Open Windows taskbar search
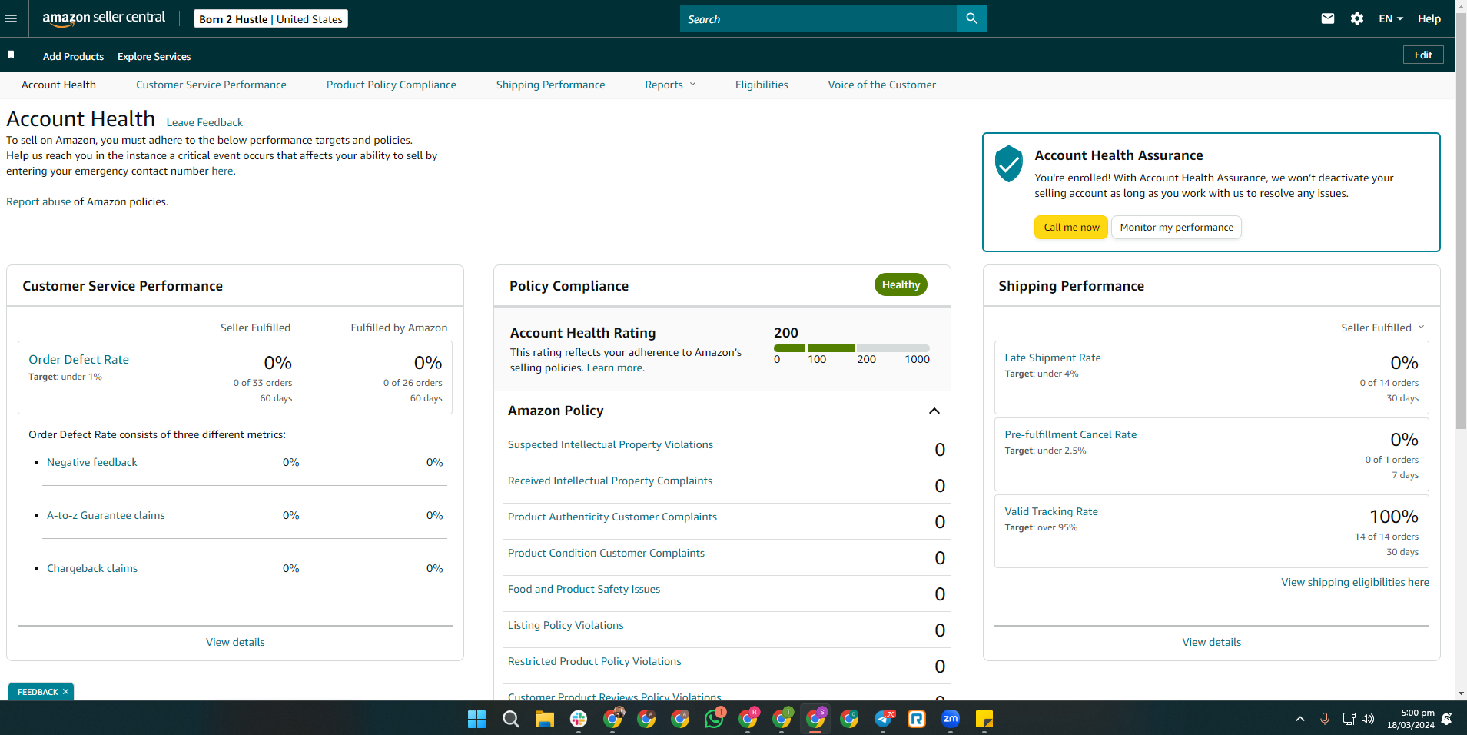The image size is (1467, 735). [x=510, y=719]
